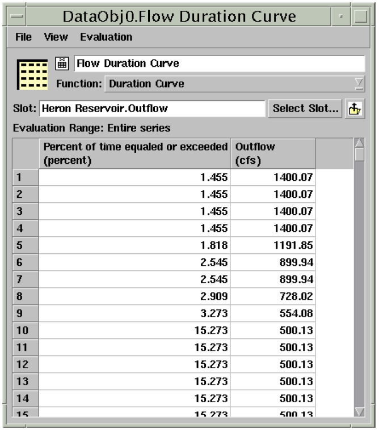
Task: Click the Flow Duration Curve name field
Action: pyautogui.click(x=219, y=63)
